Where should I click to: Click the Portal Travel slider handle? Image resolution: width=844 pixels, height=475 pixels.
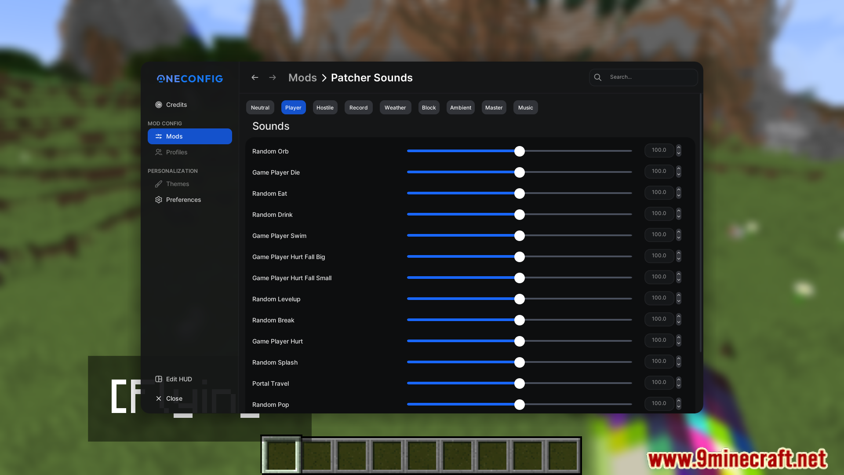pos(520,384)
